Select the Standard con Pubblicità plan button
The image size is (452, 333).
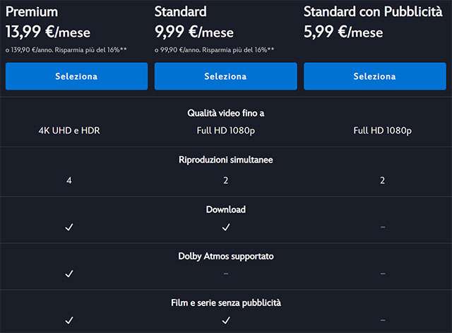click(374, 76)
